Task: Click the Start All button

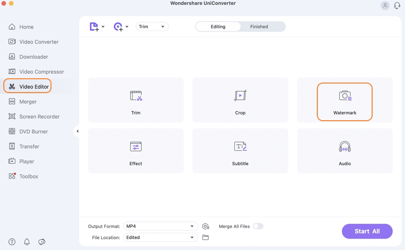Action: click(x=367, y=231)
